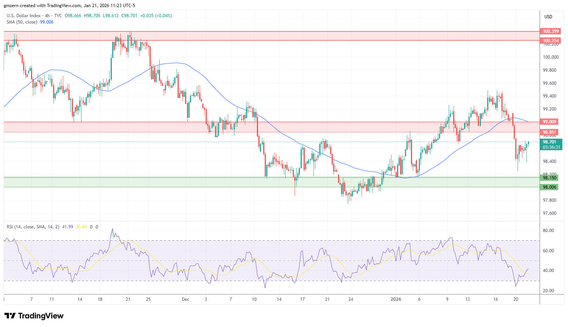Click the 100.254 resistance price label
Image resolution: width=568 pixels, height=327 pixels.
tap(551, 41)
